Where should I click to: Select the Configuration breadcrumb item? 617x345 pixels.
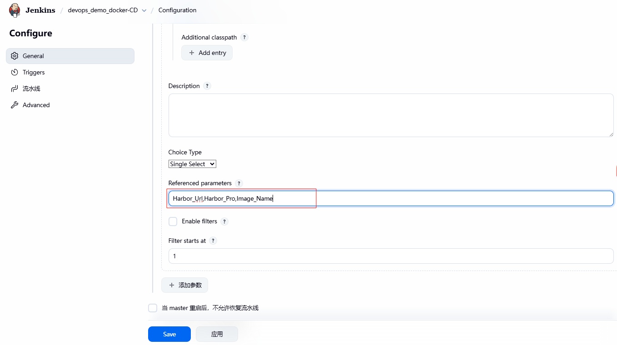pyautogui.click(x=177, y=10)
